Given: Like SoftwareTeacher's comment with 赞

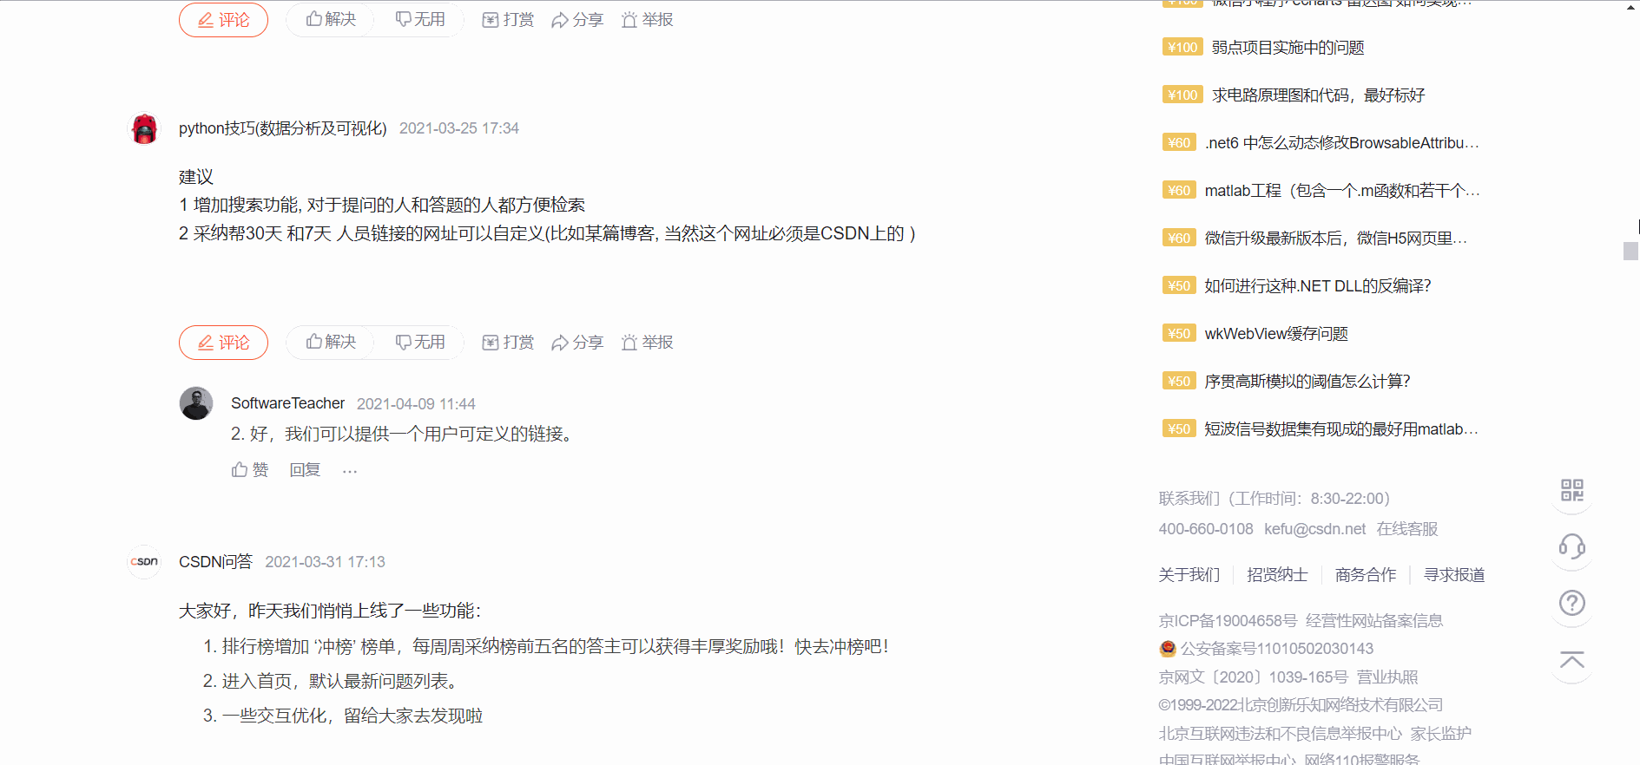Looking at the screenshot, I should 250,469.
